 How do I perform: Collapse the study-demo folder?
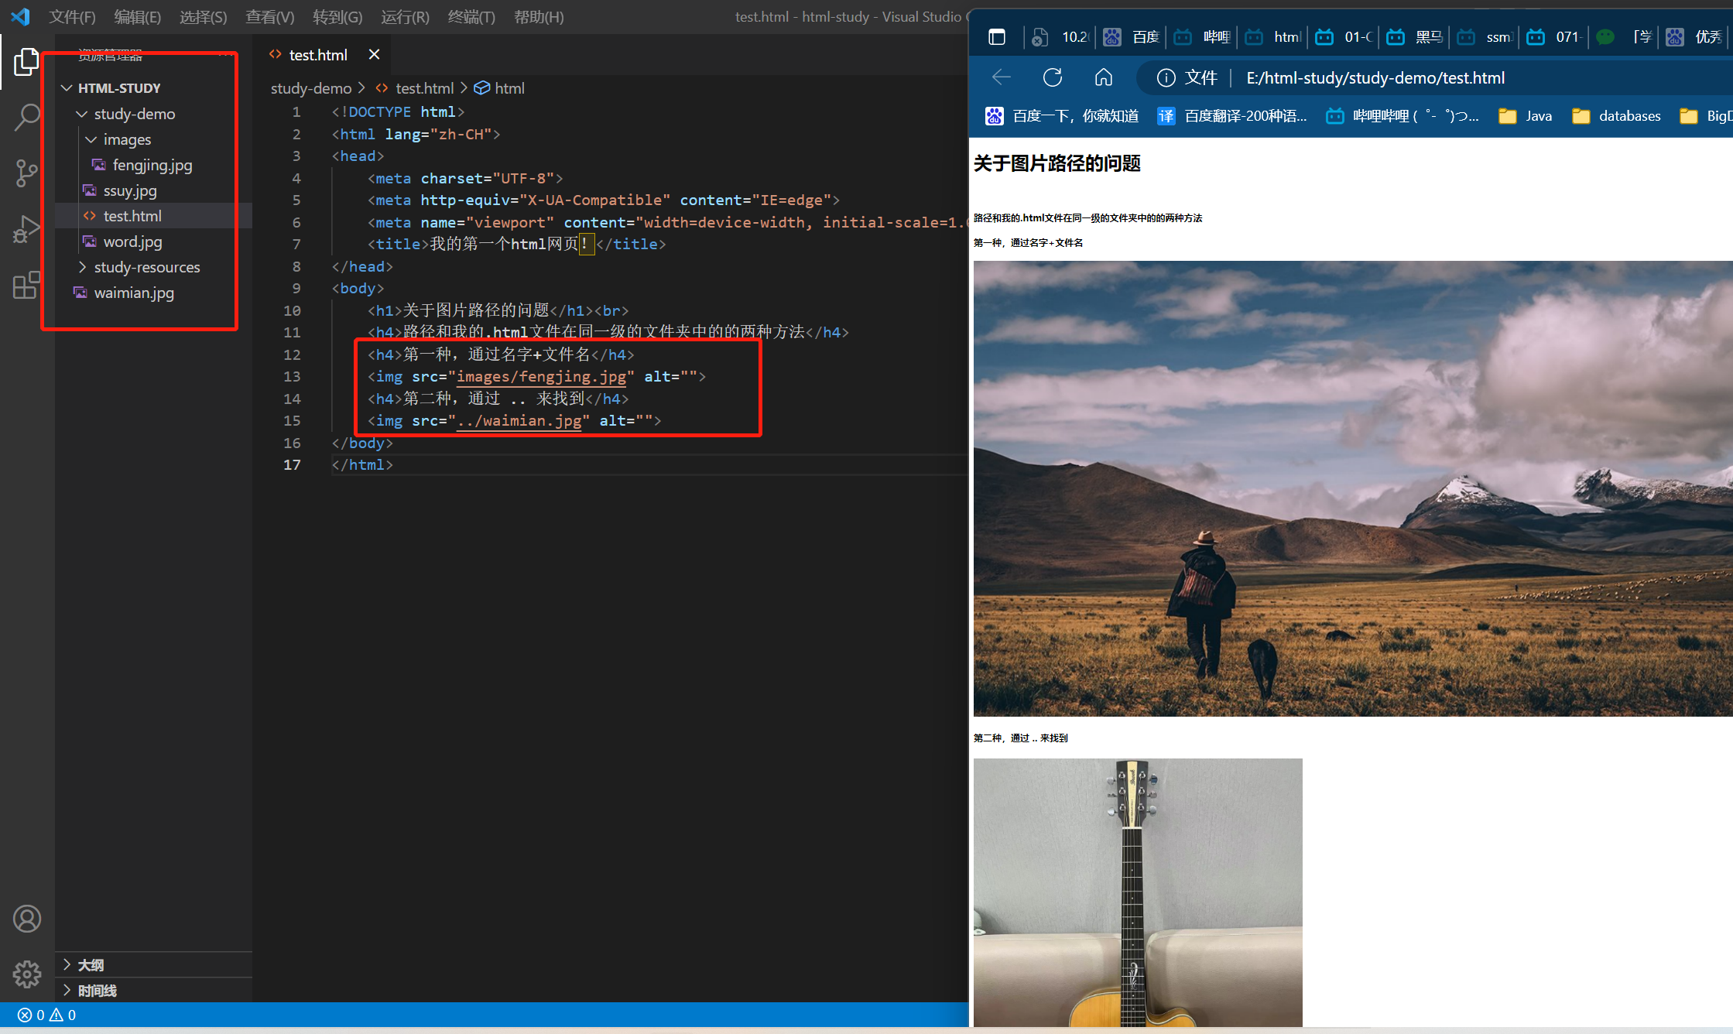(82, 114)
